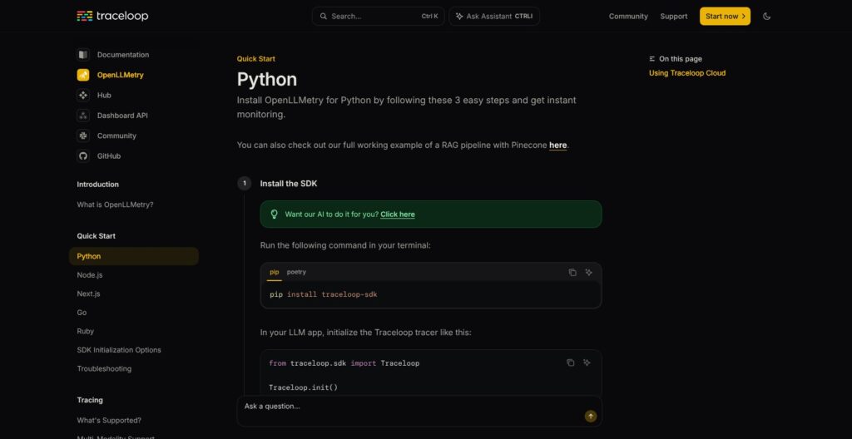Viewport: 852px width, 439px height.
Task: Click the Ask Assistant button
Action: pyautogui.click(x=494, y=17)
